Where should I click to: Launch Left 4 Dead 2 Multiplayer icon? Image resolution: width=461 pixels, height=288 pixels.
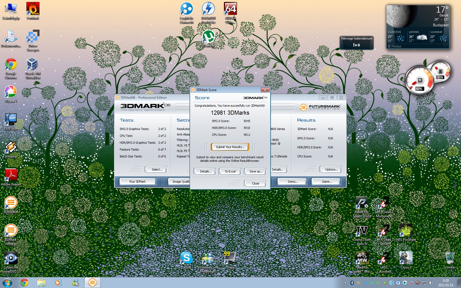[384, 207]
